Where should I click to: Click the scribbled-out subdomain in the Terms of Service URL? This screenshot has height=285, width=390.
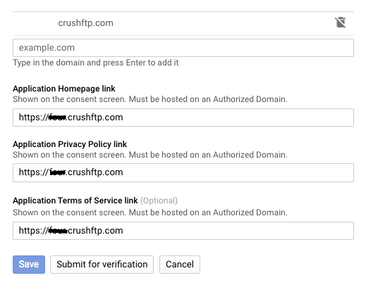tap(58, 231)
